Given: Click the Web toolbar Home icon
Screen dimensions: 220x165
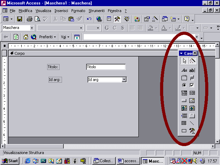Looking at the screenshot, I should tap(26, 37).
